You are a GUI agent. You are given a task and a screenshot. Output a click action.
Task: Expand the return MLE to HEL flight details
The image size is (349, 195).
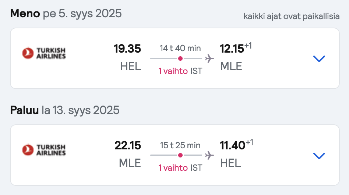(319, 156)
